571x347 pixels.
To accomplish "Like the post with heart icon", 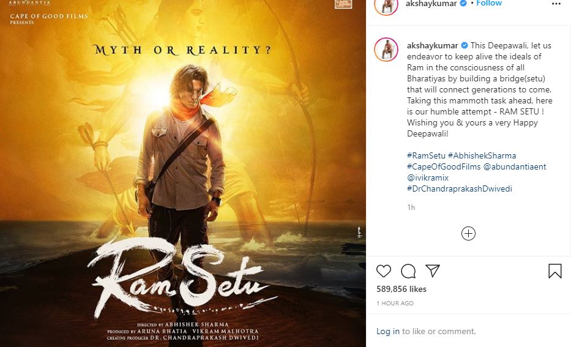I will coord(384,271).
